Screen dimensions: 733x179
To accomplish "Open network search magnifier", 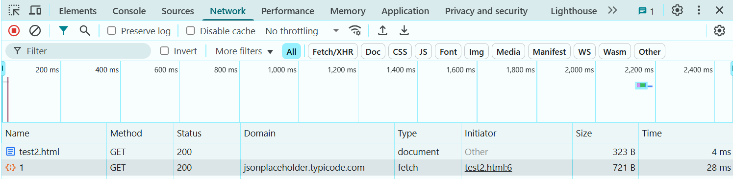I will point(85,31).
